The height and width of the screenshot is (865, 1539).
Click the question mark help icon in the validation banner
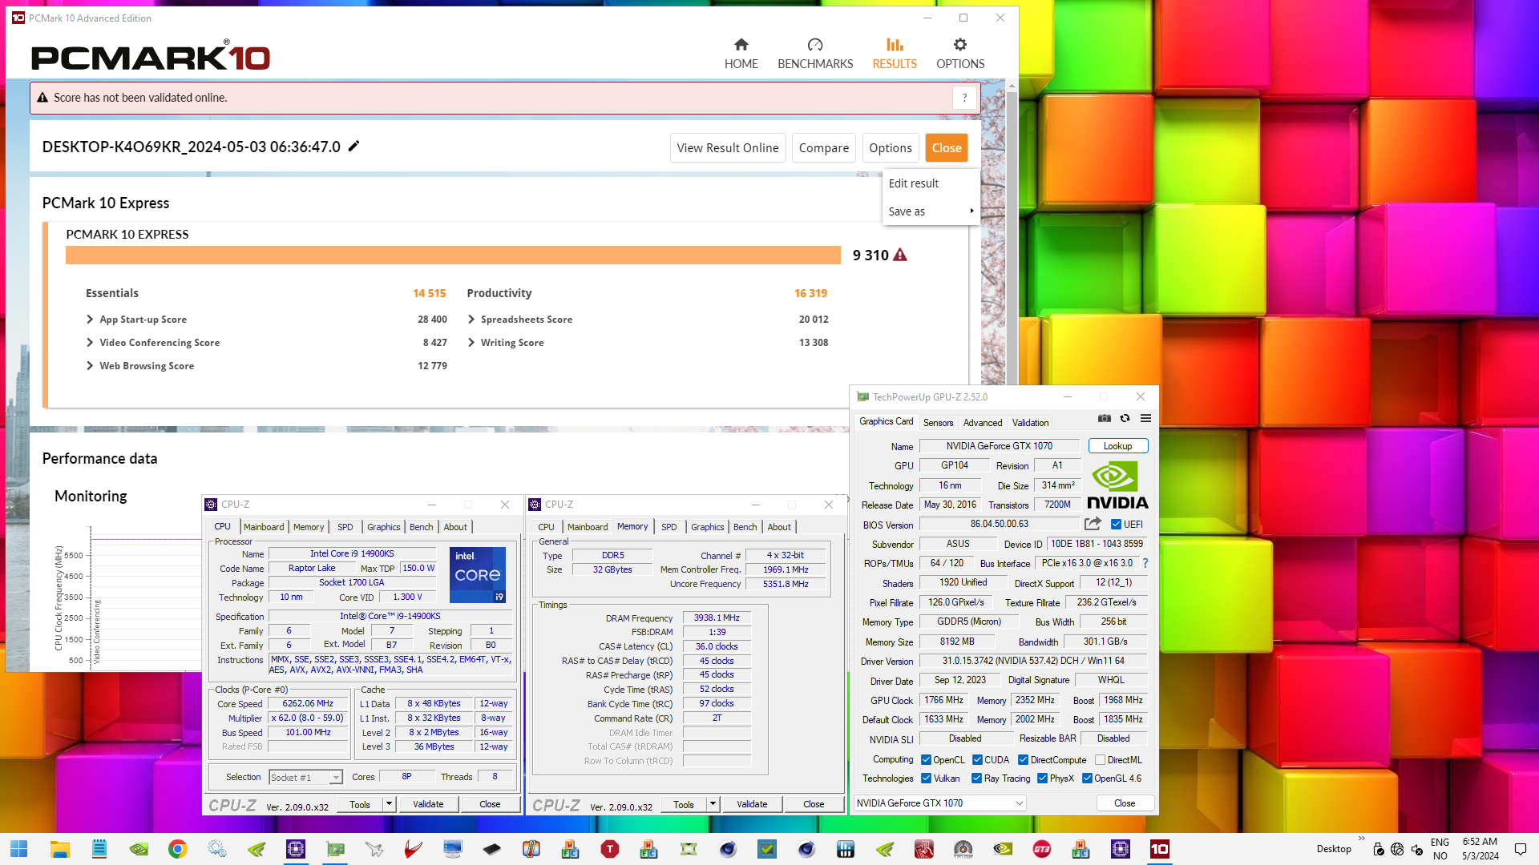[965, 98]
